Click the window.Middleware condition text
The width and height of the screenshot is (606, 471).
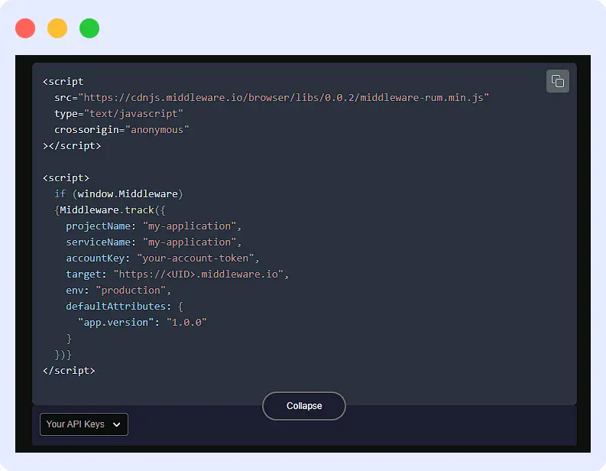coord(128,193)
